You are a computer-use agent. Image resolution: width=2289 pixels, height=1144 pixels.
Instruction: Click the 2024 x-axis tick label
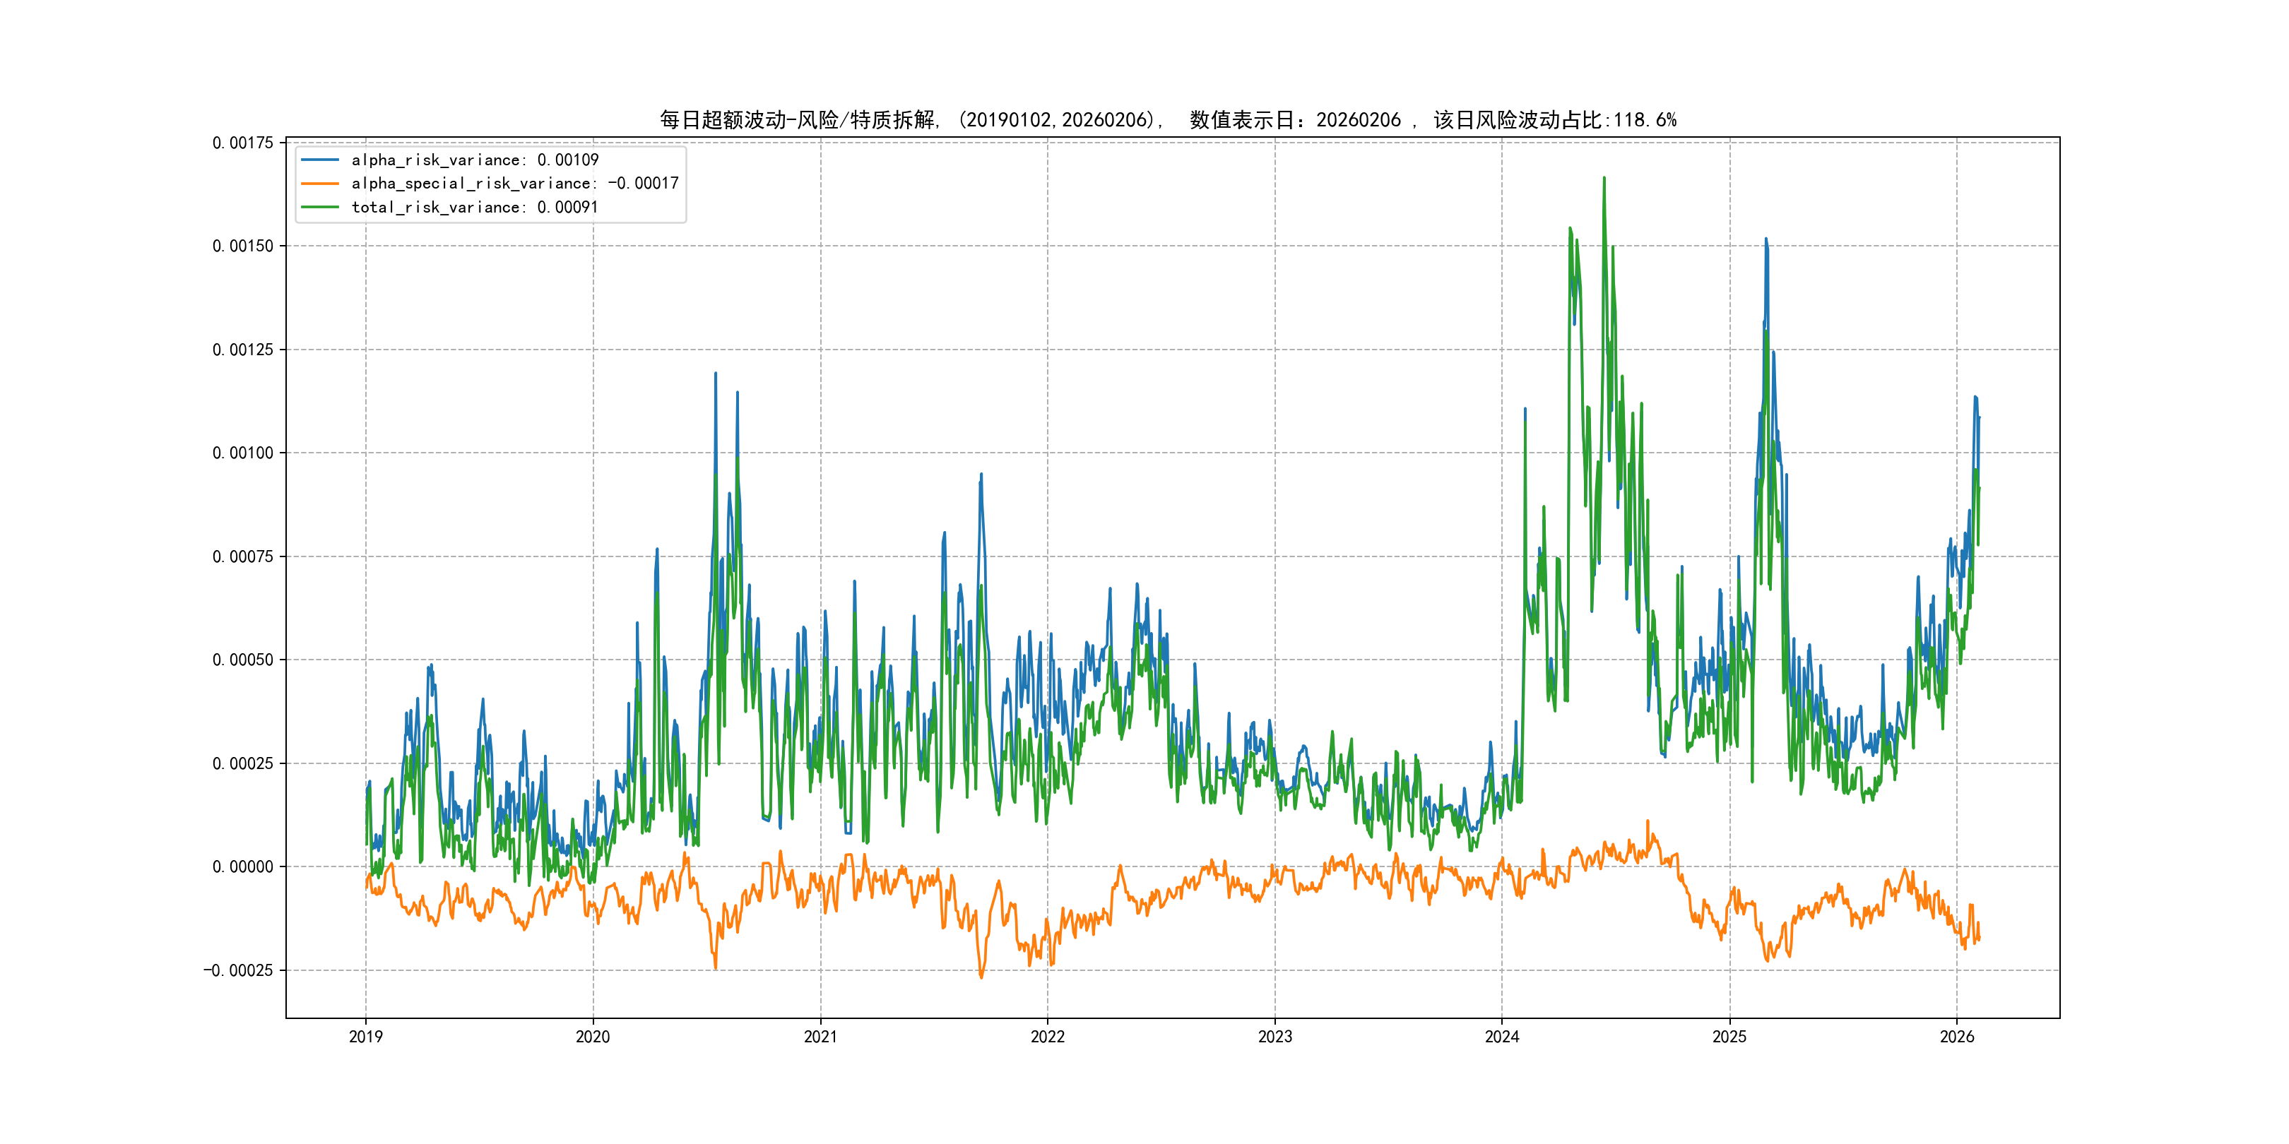(1502, 1037)
